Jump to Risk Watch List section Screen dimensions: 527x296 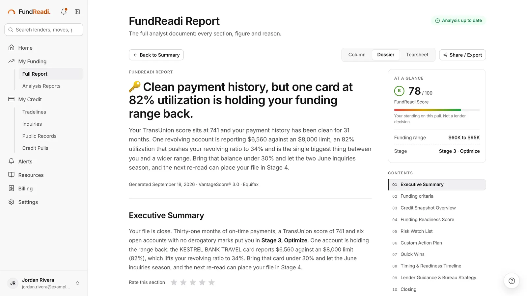tap(437, 231)
